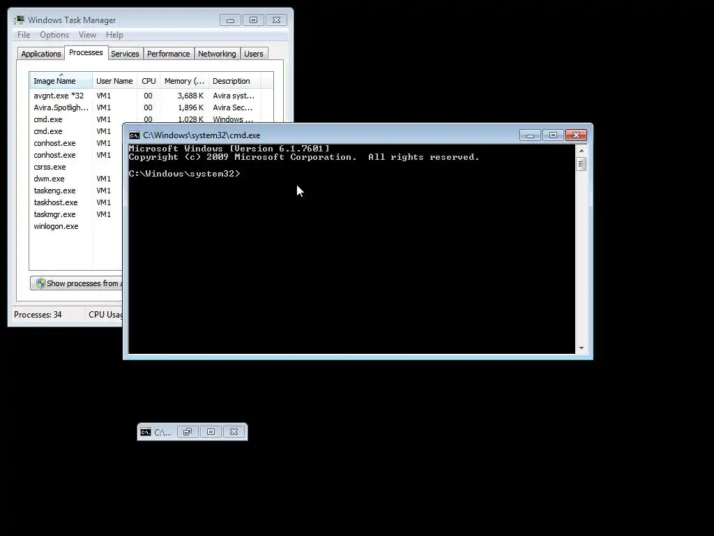The image size is (714, 536).
Task: Click the minimized C:\... window icon
Action: click(146, 432)
